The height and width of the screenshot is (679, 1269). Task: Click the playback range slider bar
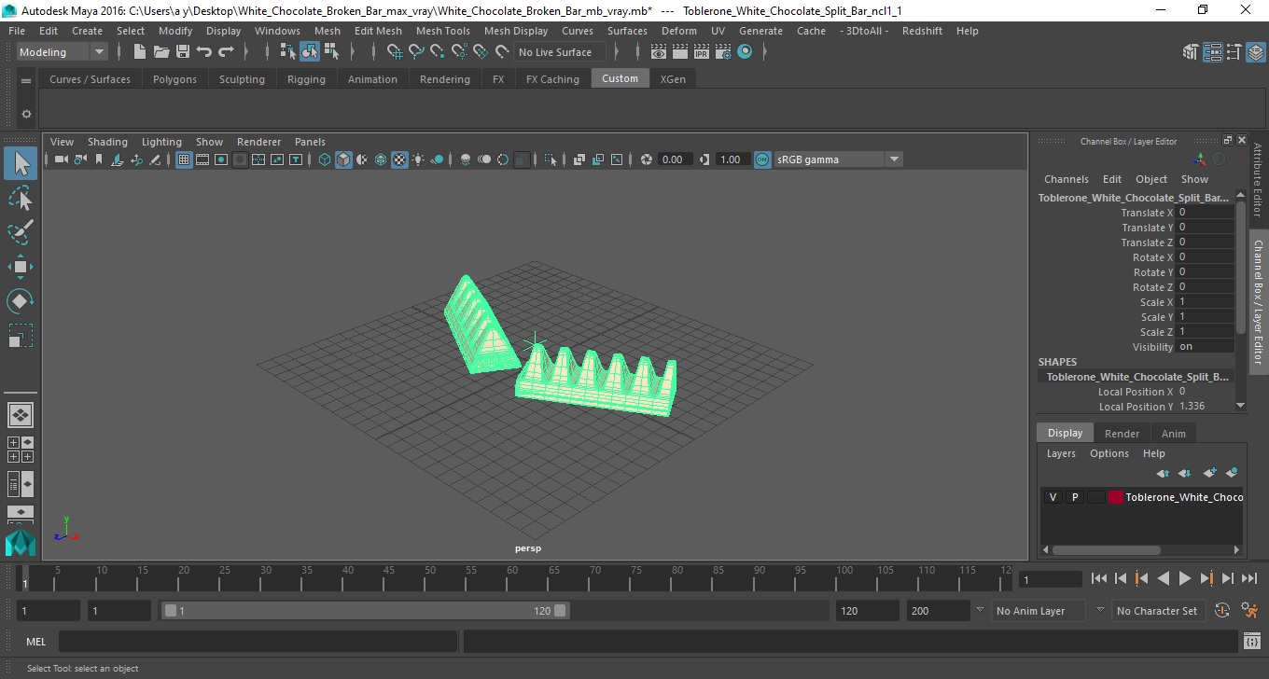(365, 611)
